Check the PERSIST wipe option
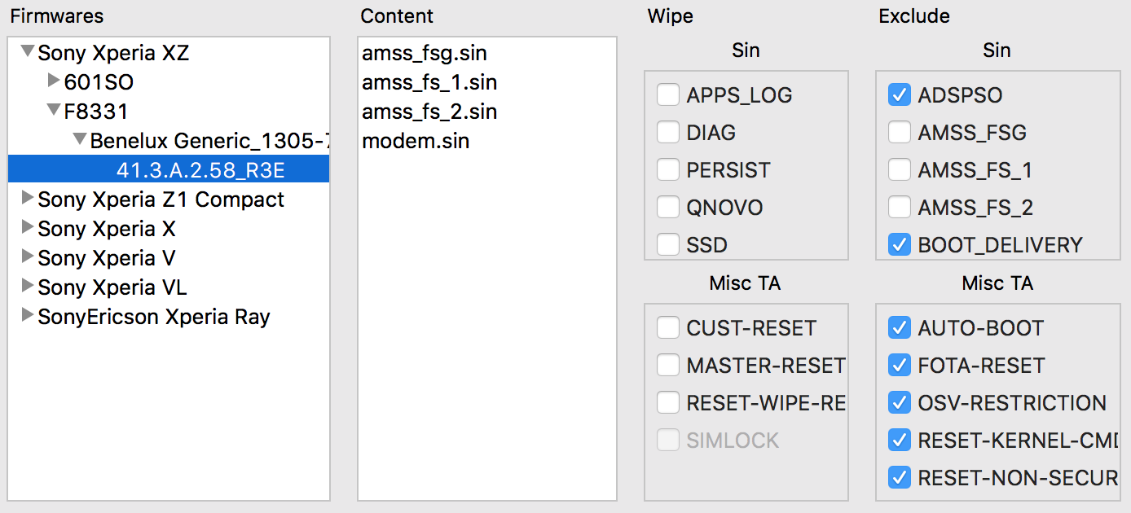1131x513 pixels. (x=668, y=170)
